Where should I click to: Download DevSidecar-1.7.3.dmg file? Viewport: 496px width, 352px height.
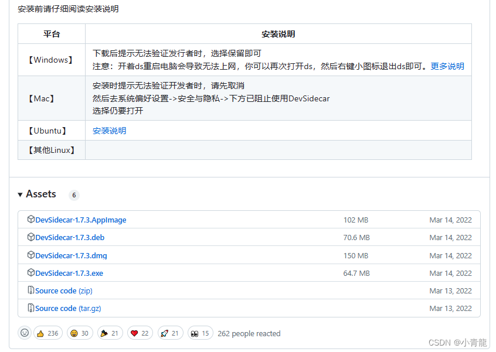click(71, 255)
